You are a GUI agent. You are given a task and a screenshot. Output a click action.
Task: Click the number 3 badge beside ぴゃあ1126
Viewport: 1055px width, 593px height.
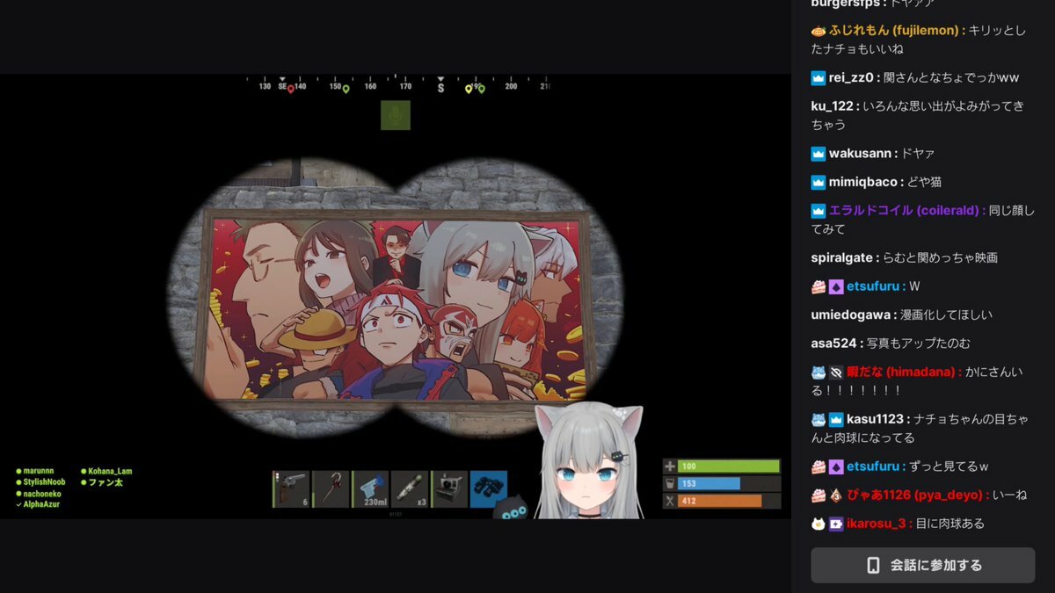point(836,495)
